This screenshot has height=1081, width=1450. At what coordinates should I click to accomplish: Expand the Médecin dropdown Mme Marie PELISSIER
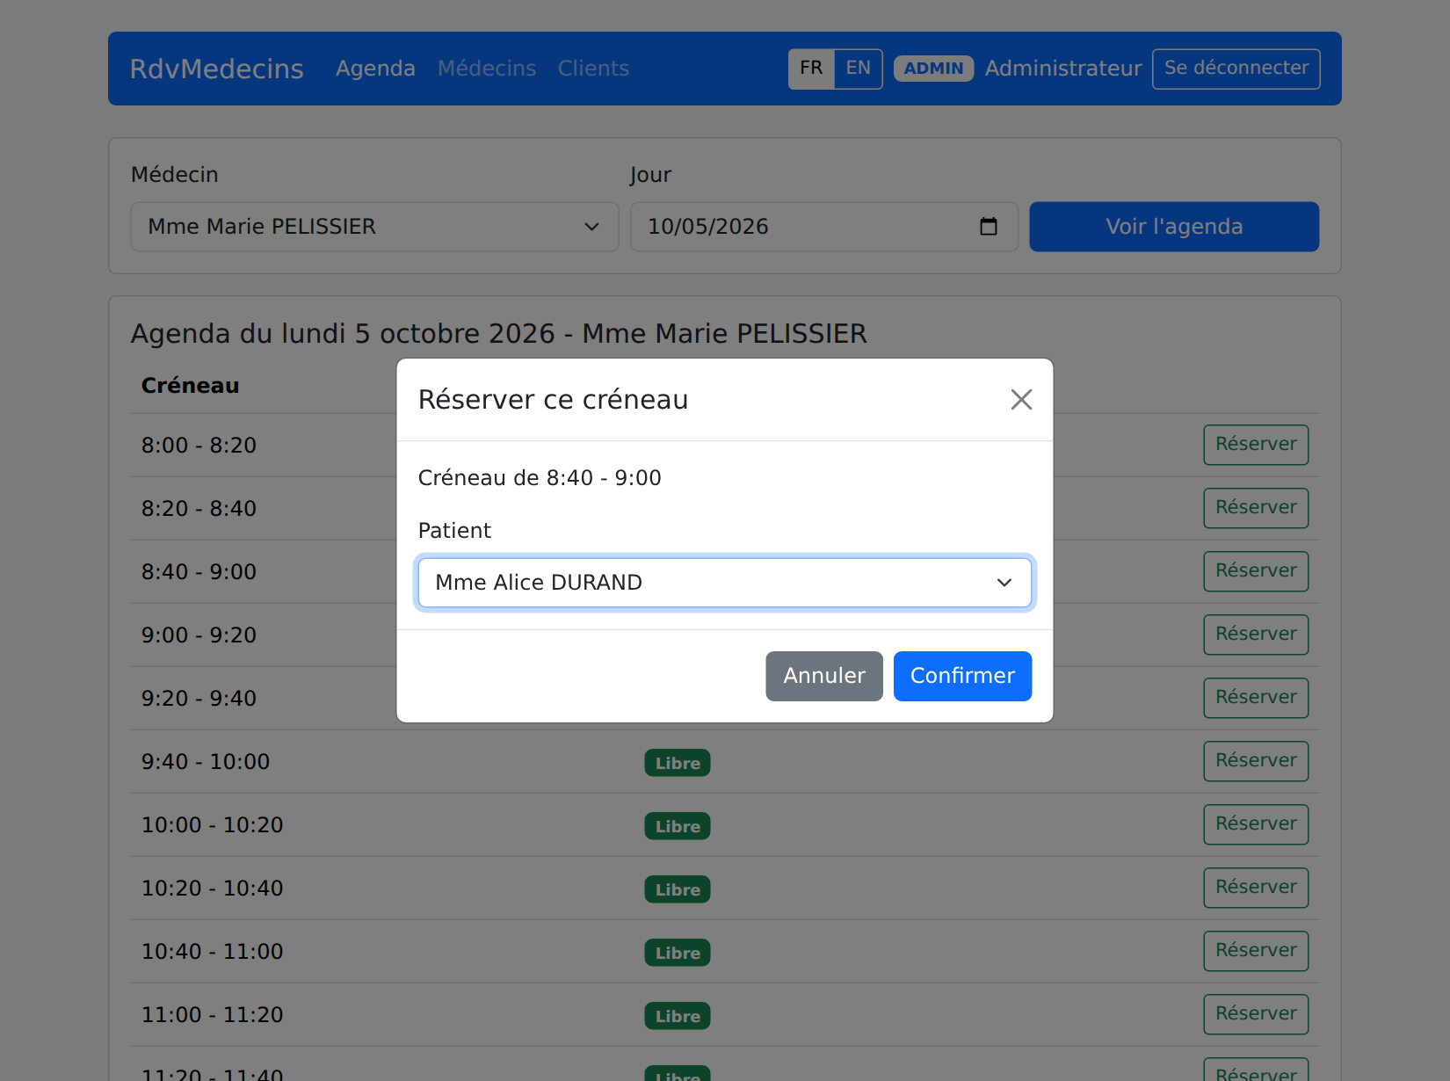point(374,227)
